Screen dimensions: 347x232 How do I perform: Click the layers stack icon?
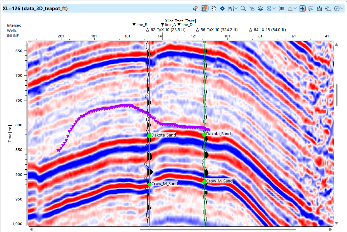tap(260, 9)
